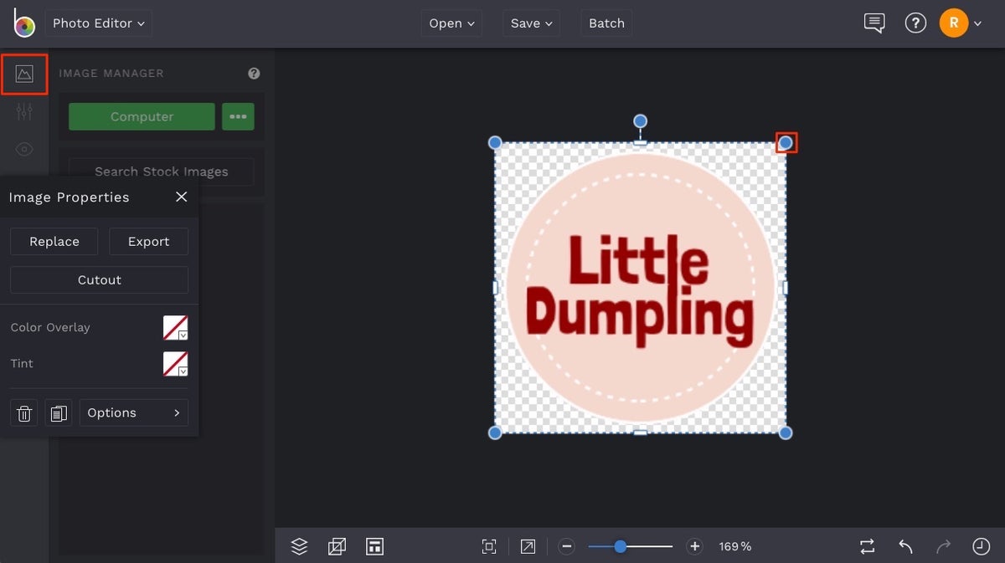Click the fit-to-screen icon
This screenshot has height=563, width=1005.
pyautogui.click(x=488, y=545)
